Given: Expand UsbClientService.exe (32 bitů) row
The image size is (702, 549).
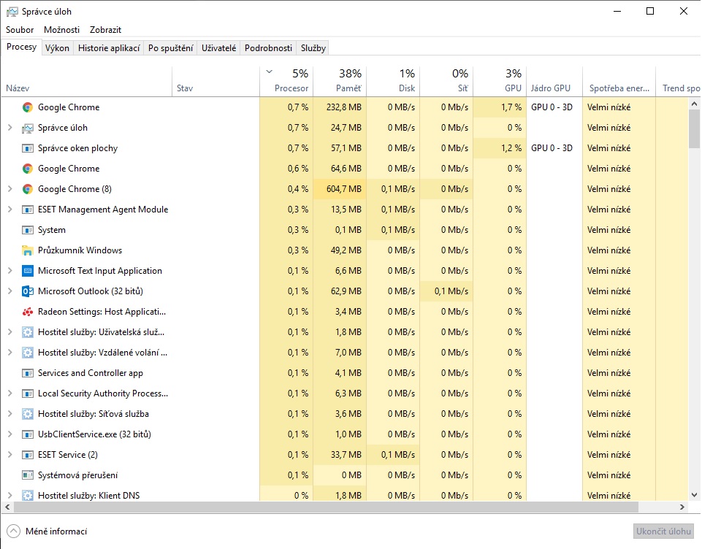Looking at the screenshot, I should click(x=9, y=434).
